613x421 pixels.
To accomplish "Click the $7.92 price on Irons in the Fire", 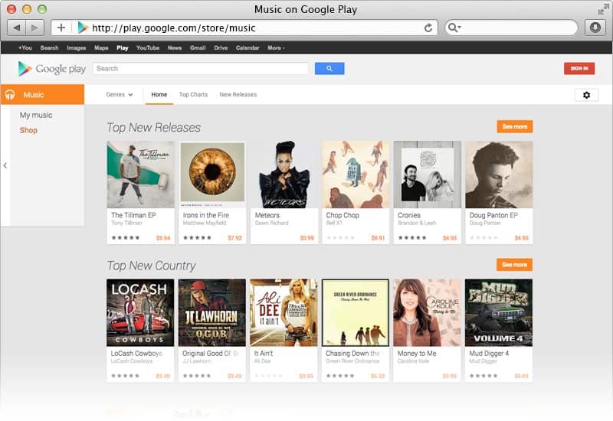I will [234, 238].
